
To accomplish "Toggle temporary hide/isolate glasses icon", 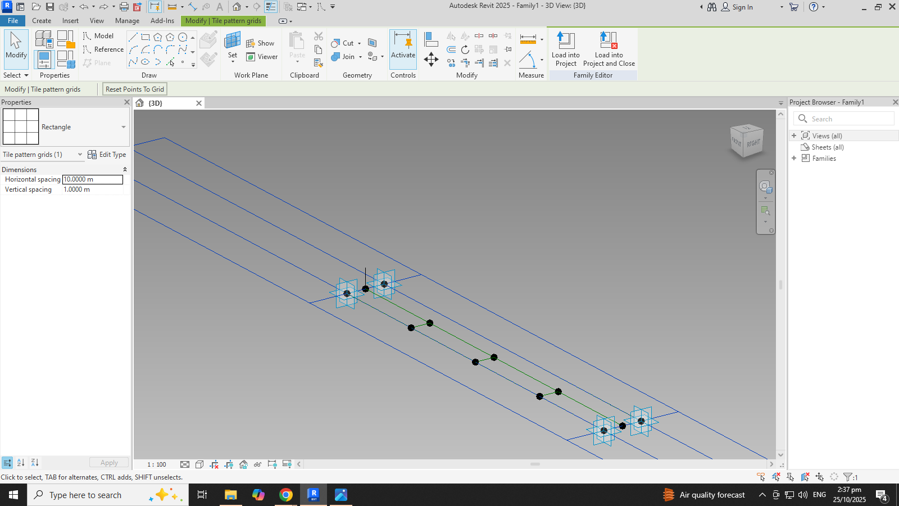I will coord(257,464).
